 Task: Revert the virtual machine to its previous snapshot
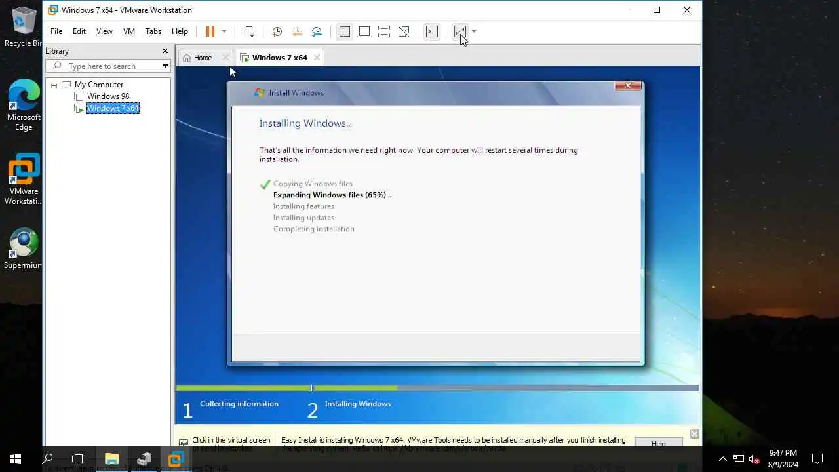[x=297, y=31]
